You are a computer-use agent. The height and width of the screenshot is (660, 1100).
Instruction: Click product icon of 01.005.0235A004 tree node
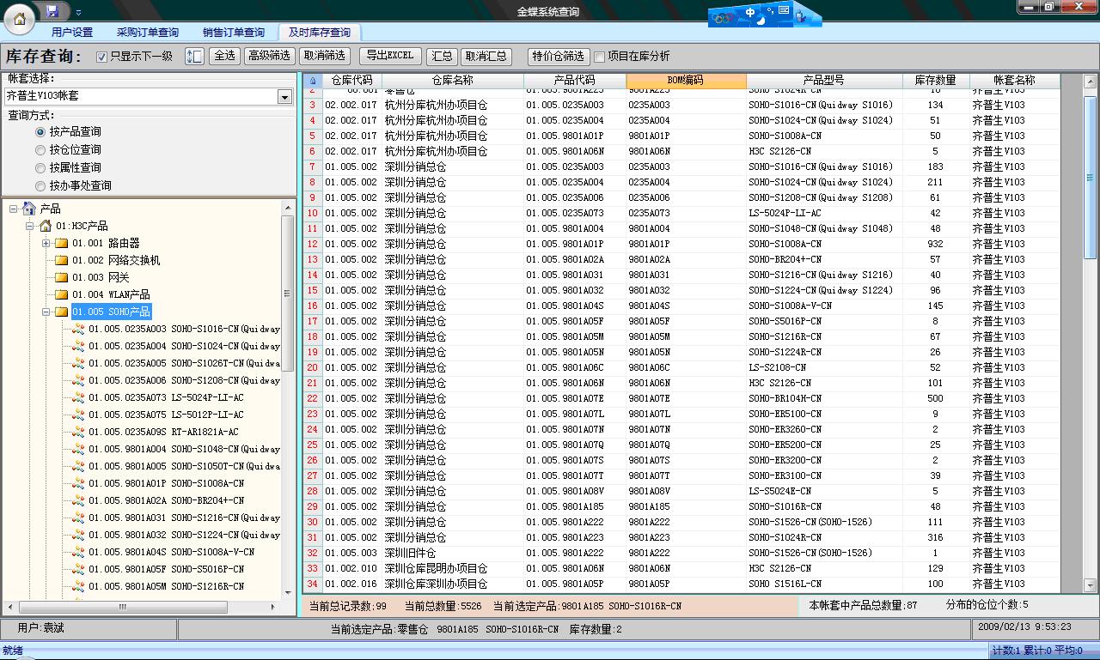point(78,346)
